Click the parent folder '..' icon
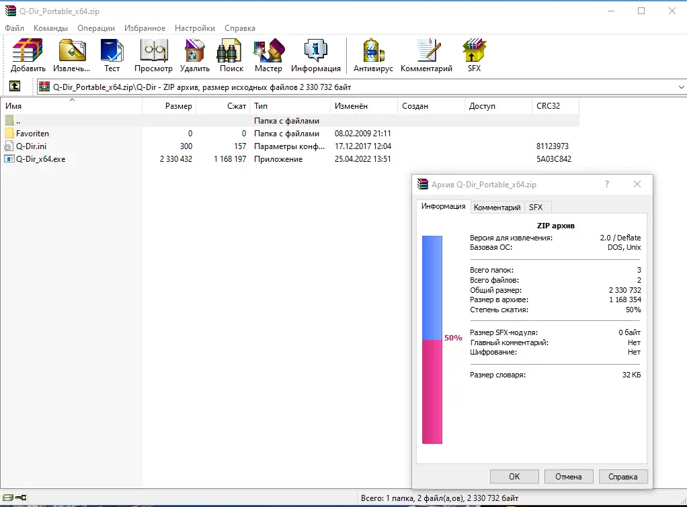687x507 pixels. pos(9,120)
